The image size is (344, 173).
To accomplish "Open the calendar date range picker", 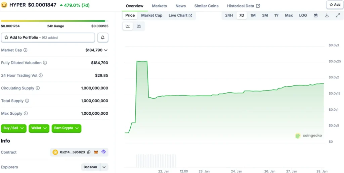I will [315, 15].
